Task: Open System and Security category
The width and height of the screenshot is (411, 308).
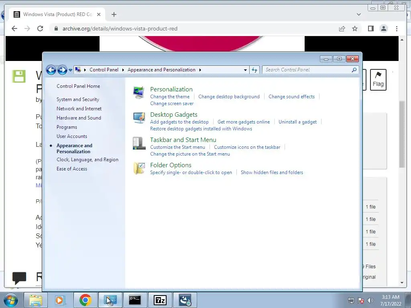Action: 78,99
